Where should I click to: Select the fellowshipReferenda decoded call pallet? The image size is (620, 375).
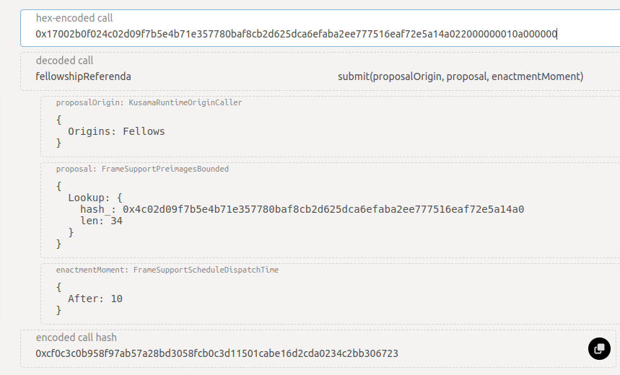click(x=84, y=76)
